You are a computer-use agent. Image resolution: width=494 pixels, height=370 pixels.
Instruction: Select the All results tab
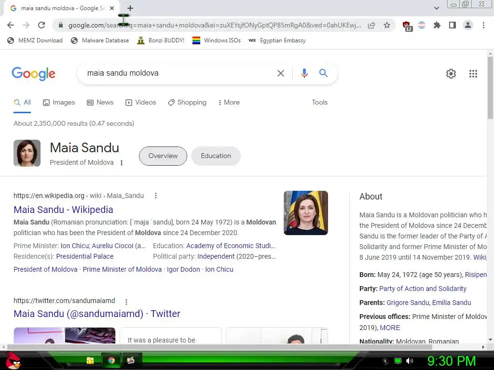(x=22, y=103)
